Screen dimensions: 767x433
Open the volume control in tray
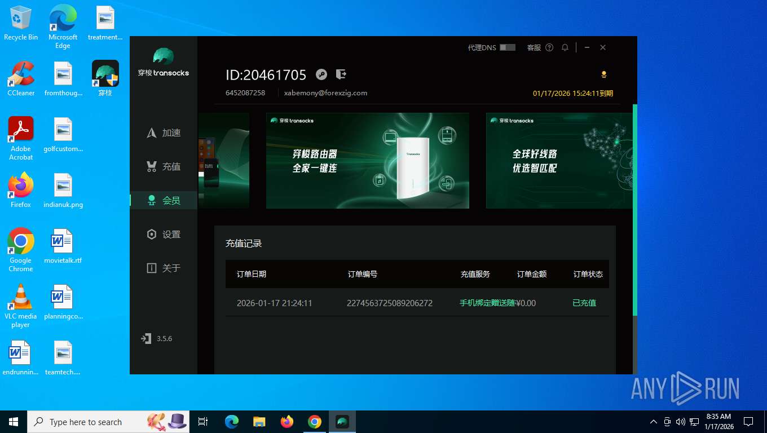click(680, 422)
